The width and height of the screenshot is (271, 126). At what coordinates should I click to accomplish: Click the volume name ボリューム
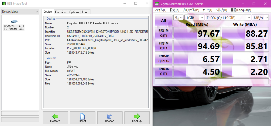(72, 67)
